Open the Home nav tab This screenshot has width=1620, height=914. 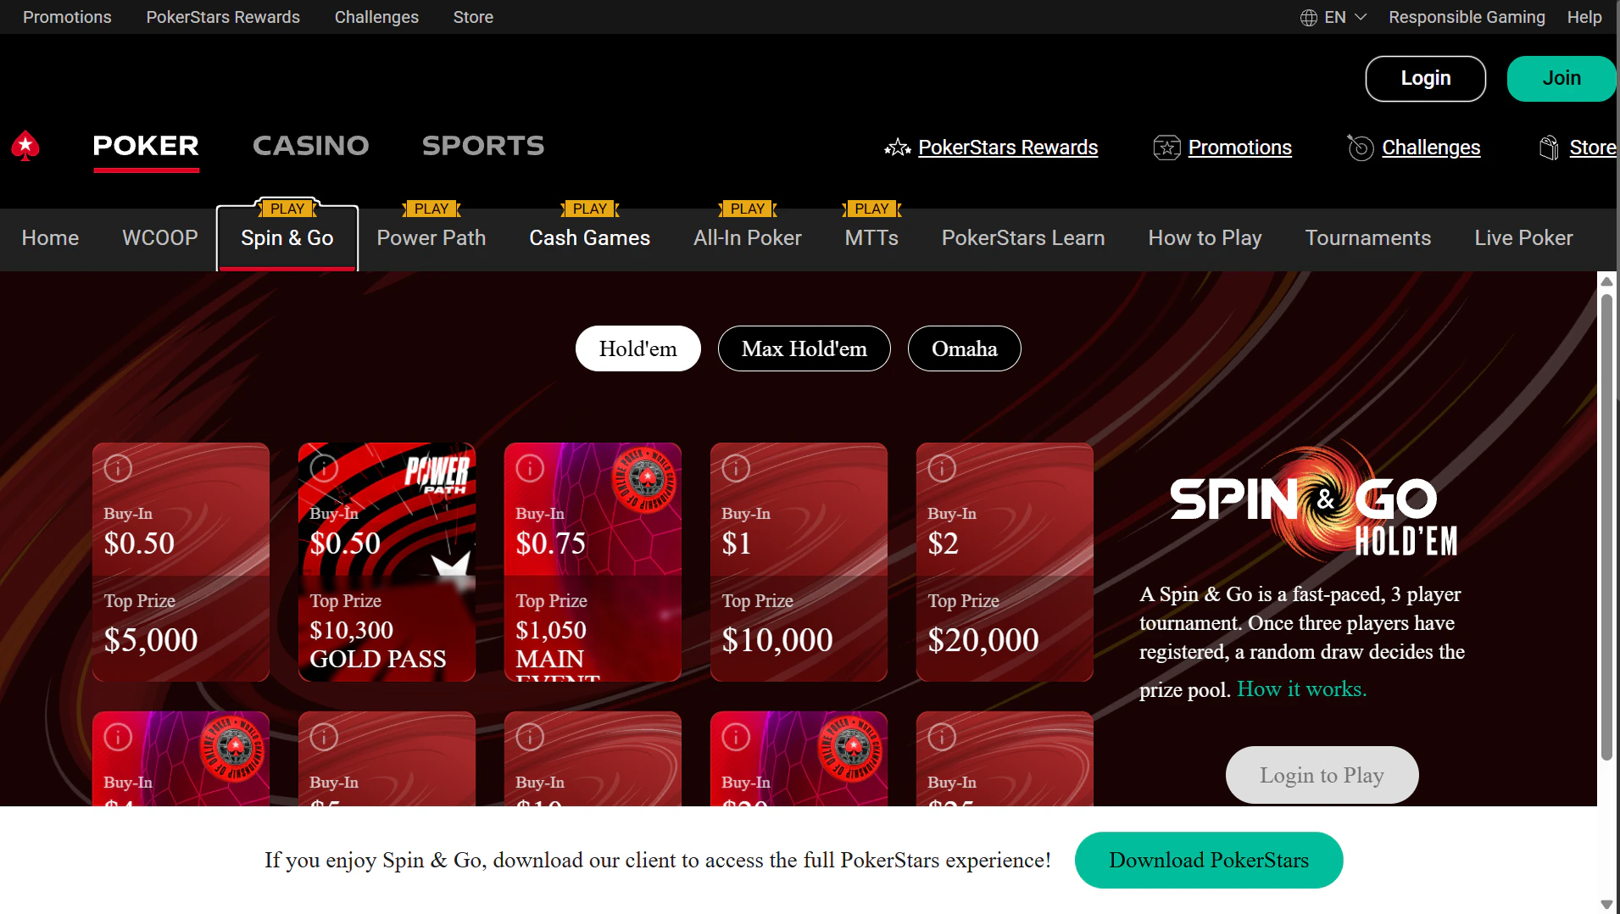pos(50,238)
